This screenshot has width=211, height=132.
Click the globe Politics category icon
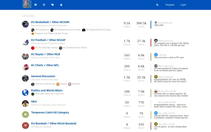pyautogui.click(x=25, y=93)
